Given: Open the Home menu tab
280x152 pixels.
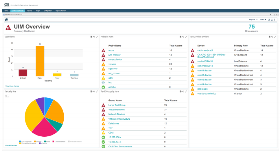Looking at the screenshot, I should [6, 11].
